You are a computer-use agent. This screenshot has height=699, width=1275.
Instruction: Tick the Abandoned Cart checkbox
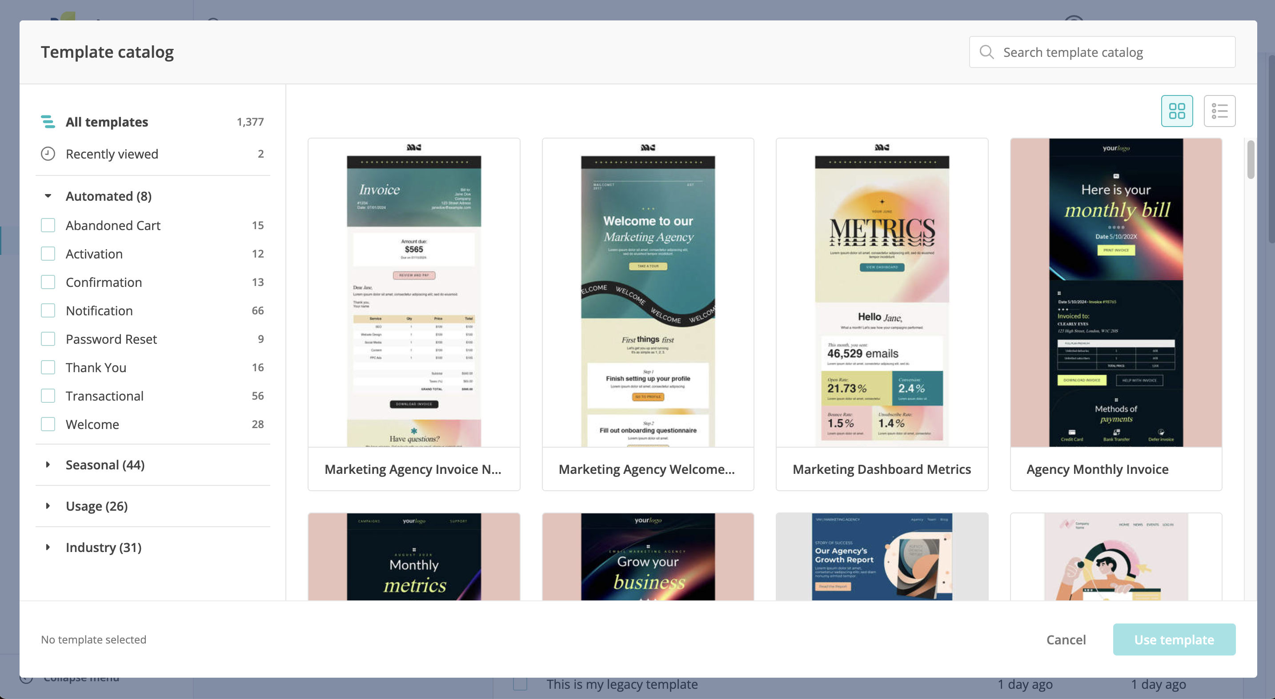[x=48, y=226]
